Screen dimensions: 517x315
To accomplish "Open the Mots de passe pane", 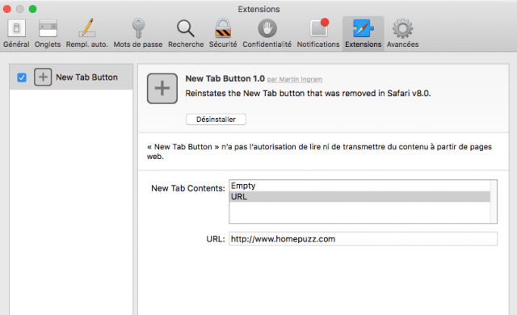I will pyautogui.click(x=138, y=34).
